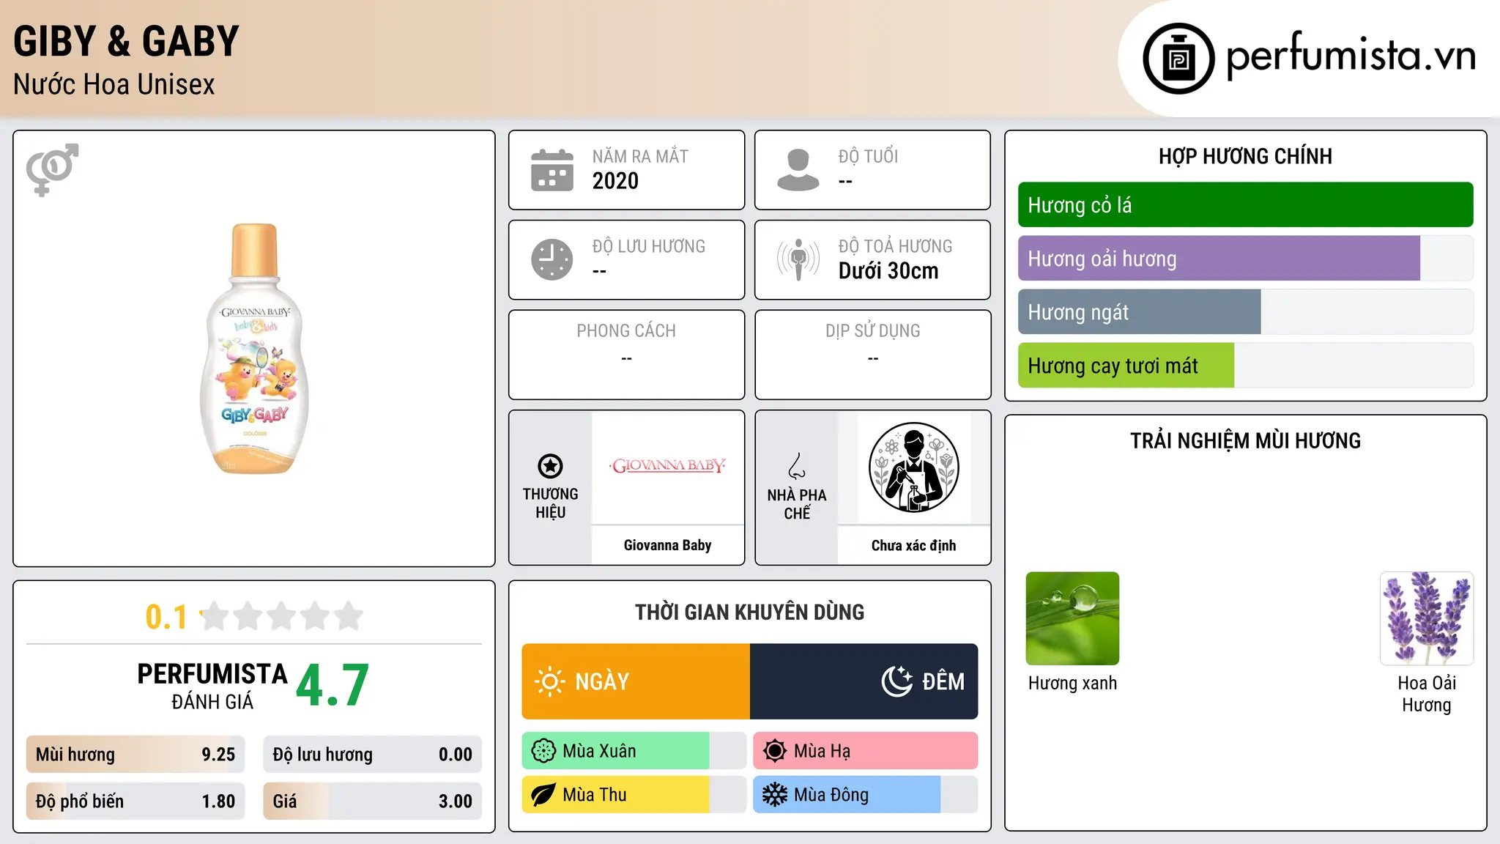Click the 4.7 Perfumista rating score
This screenshot has width=1500, height=844.
[x=333, y=686]
